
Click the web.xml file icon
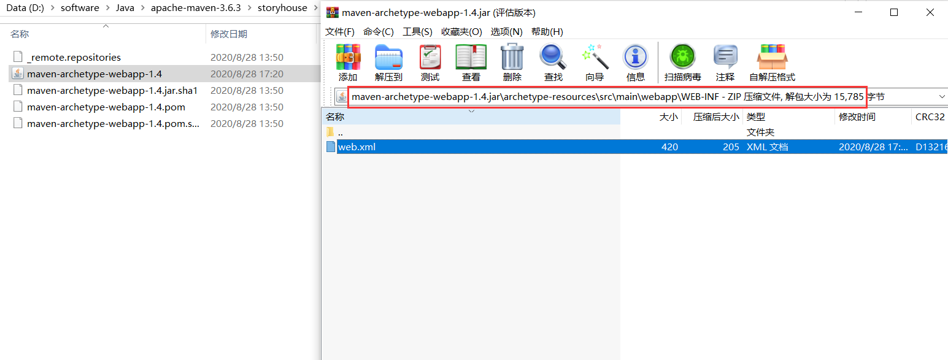click(x=331, y=147)
